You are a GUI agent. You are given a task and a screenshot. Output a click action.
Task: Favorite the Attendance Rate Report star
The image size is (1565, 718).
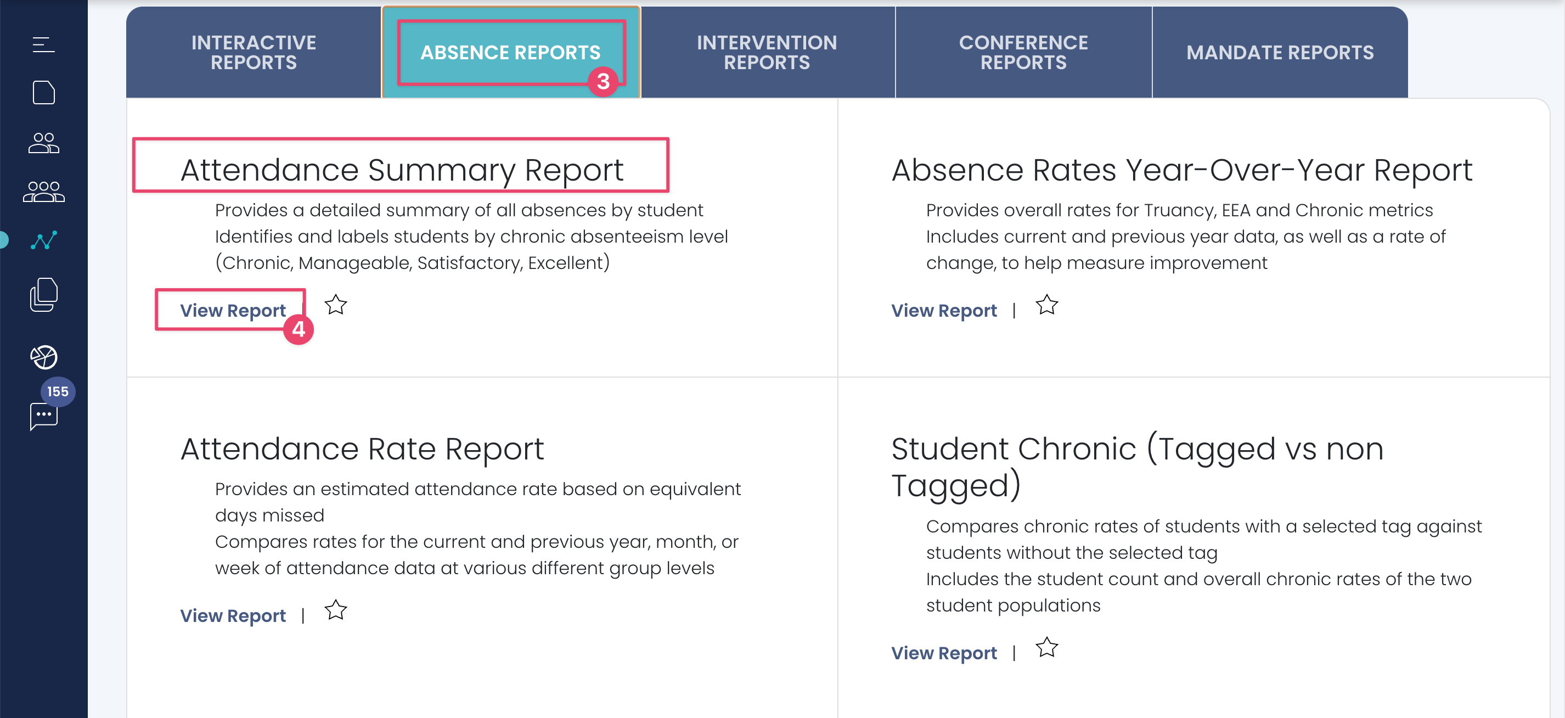coord(335,610)
